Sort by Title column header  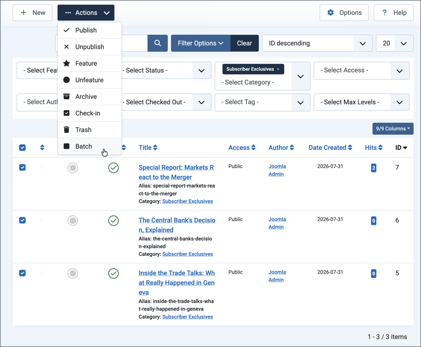[148, 148]
